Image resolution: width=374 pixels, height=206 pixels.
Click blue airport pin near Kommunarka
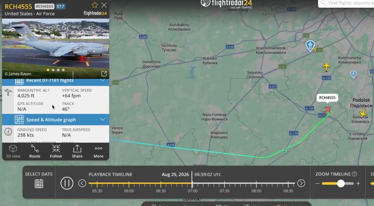353,74
